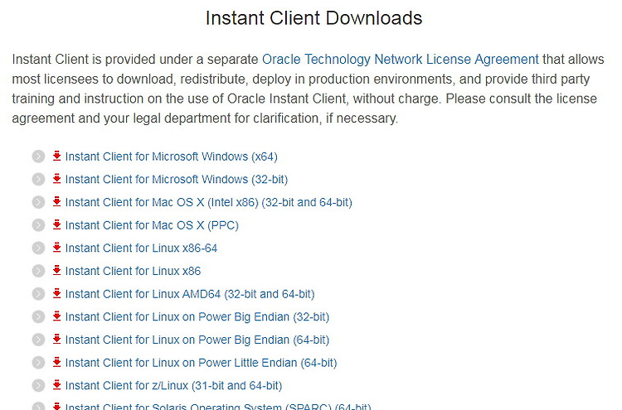Viewport: 622px width, 410px height.
Task: Click gray arrow bullet for Linux AMD64
Action: pyautogui.click(x=38, y=294)
